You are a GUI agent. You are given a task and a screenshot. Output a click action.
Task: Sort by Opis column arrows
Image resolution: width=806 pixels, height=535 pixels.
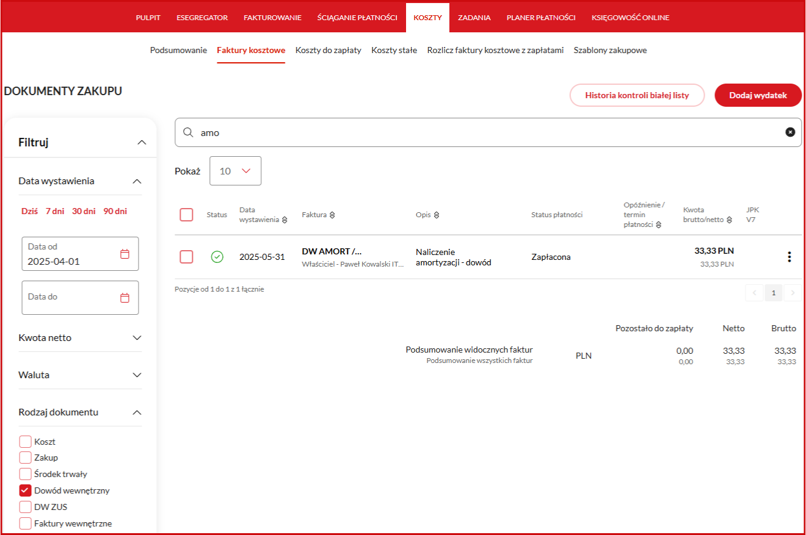(437, 215)
